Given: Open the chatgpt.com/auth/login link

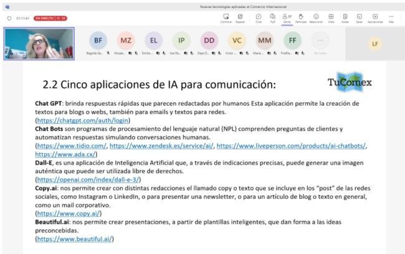Looking at the screenshot, I should point(83,121).
